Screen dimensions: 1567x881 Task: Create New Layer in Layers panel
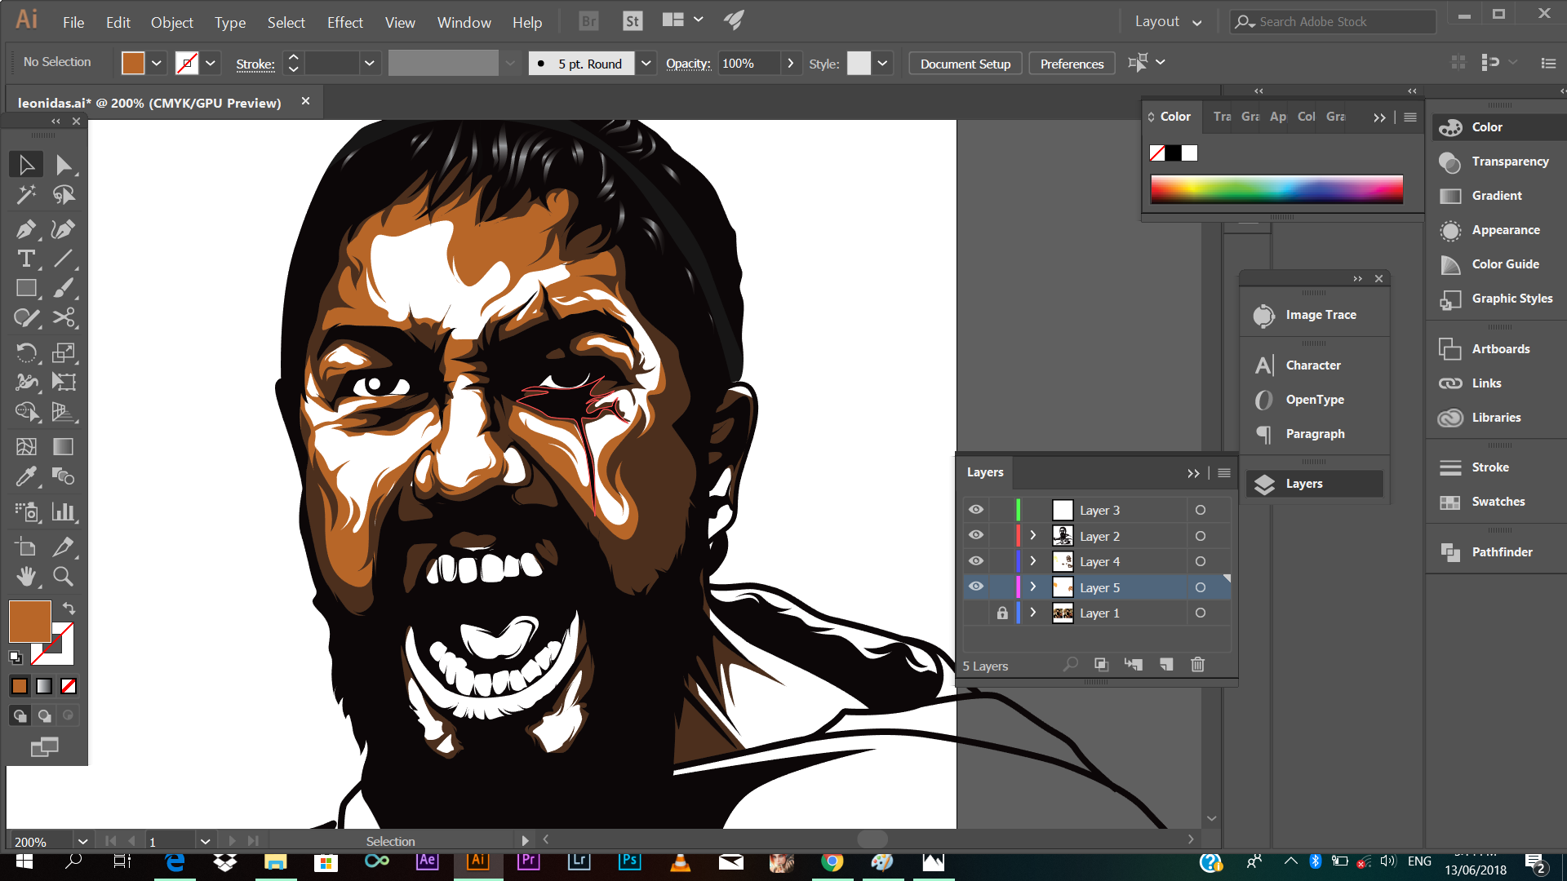coord(1166,665)
